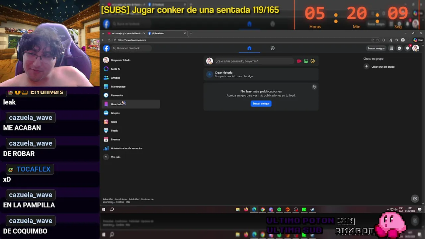This screenshot has height=239, width=425.
Task: Open Spotify from taskbar
Action: point(279,209)
